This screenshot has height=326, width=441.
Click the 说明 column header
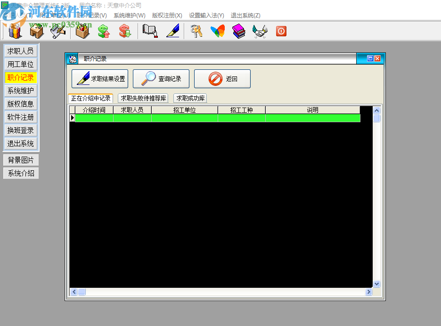tap(313, 110)
